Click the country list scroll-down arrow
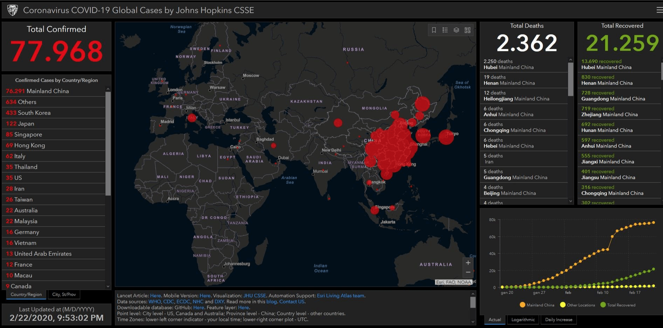The width and height of the screenshot is (663, 328). (x=108, y=286)
